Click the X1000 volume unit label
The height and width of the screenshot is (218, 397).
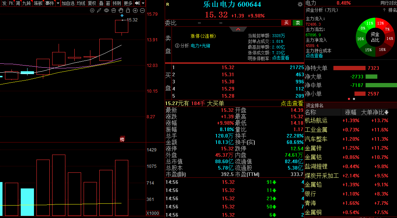click(153, 213)
